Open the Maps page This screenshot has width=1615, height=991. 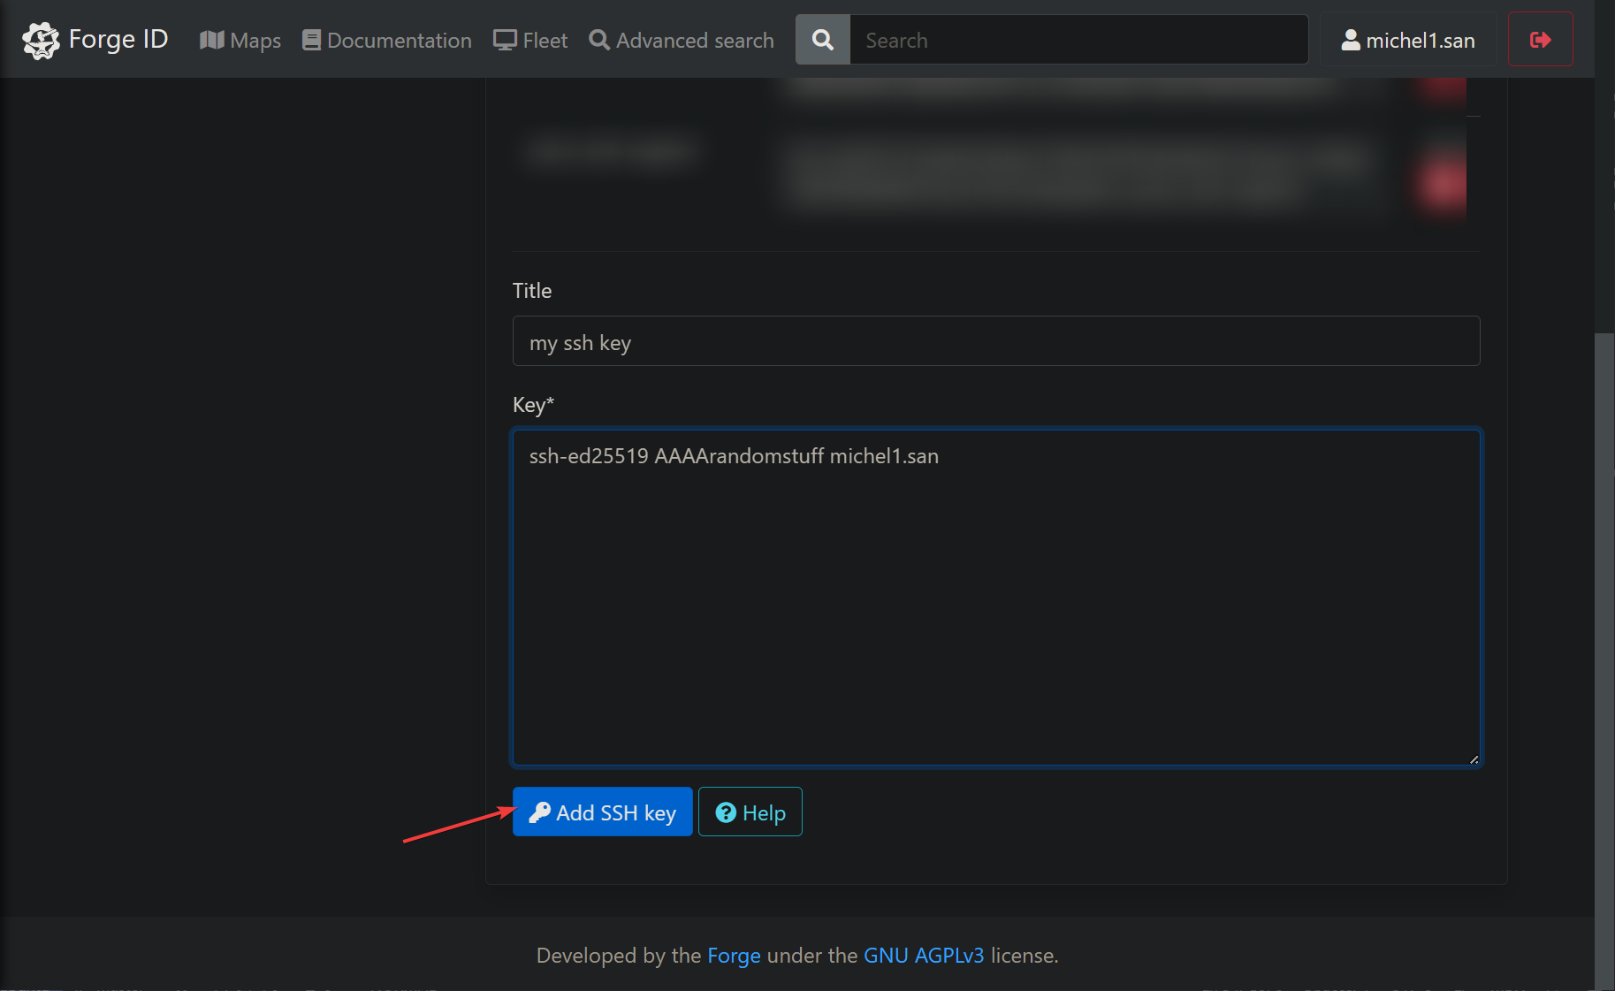click(240, 40)
